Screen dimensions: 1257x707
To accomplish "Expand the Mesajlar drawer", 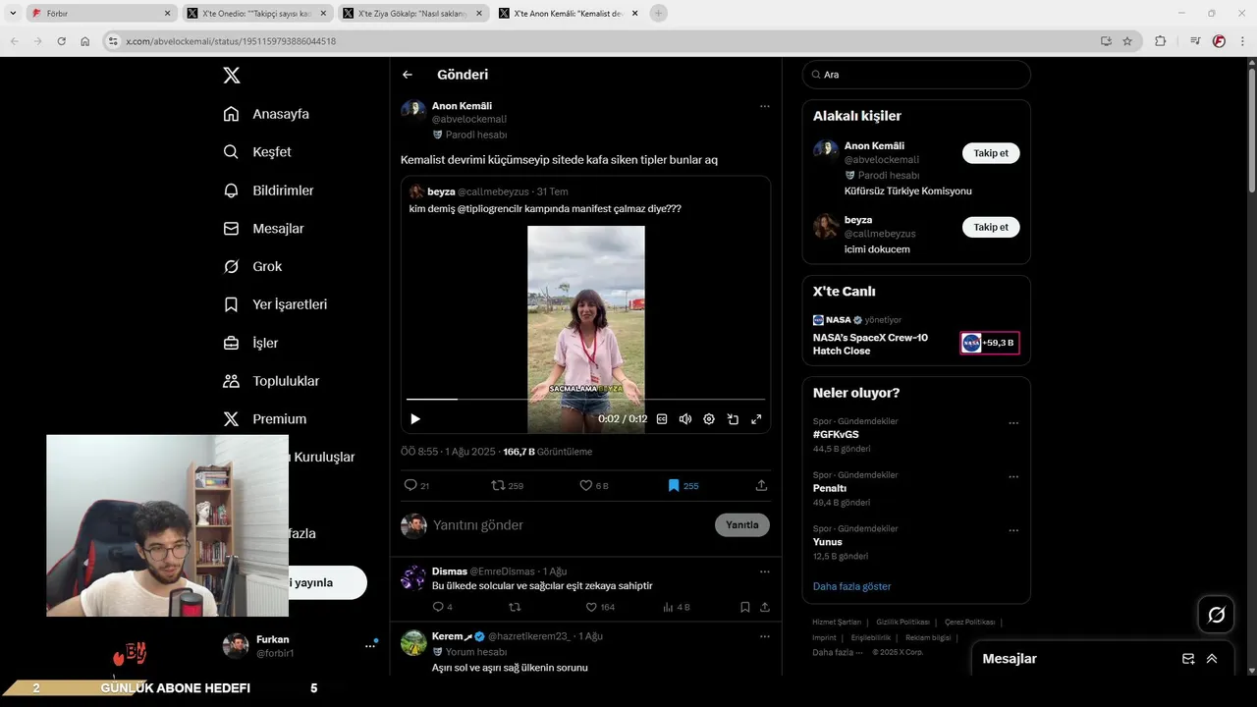I will [x=1212, y=659].
